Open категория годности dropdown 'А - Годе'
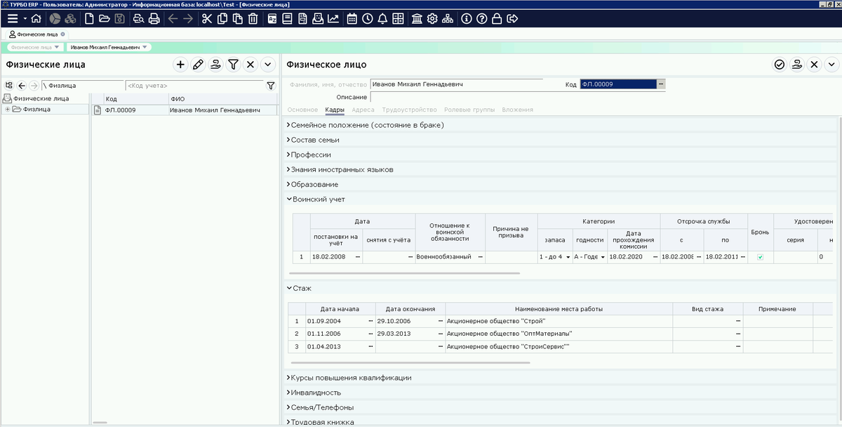 coord(602,258)
